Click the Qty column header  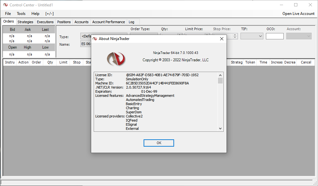pyautogui.click(x=50, y=62)
